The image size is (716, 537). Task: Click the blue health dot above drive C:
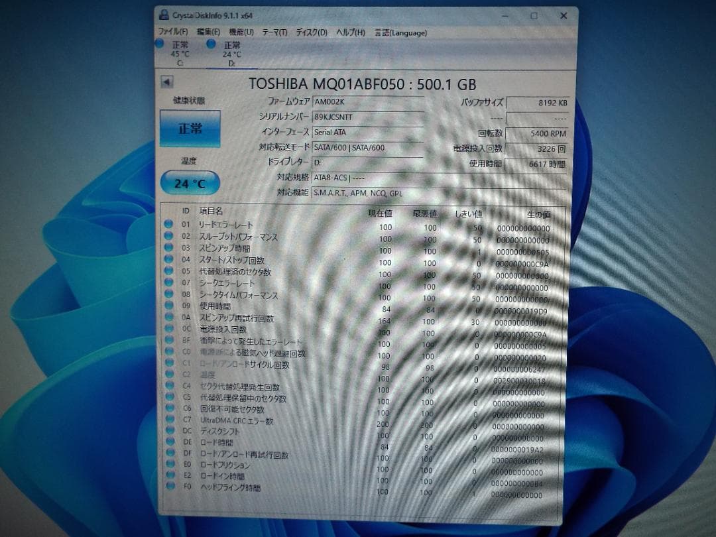[x=159, y=44]
